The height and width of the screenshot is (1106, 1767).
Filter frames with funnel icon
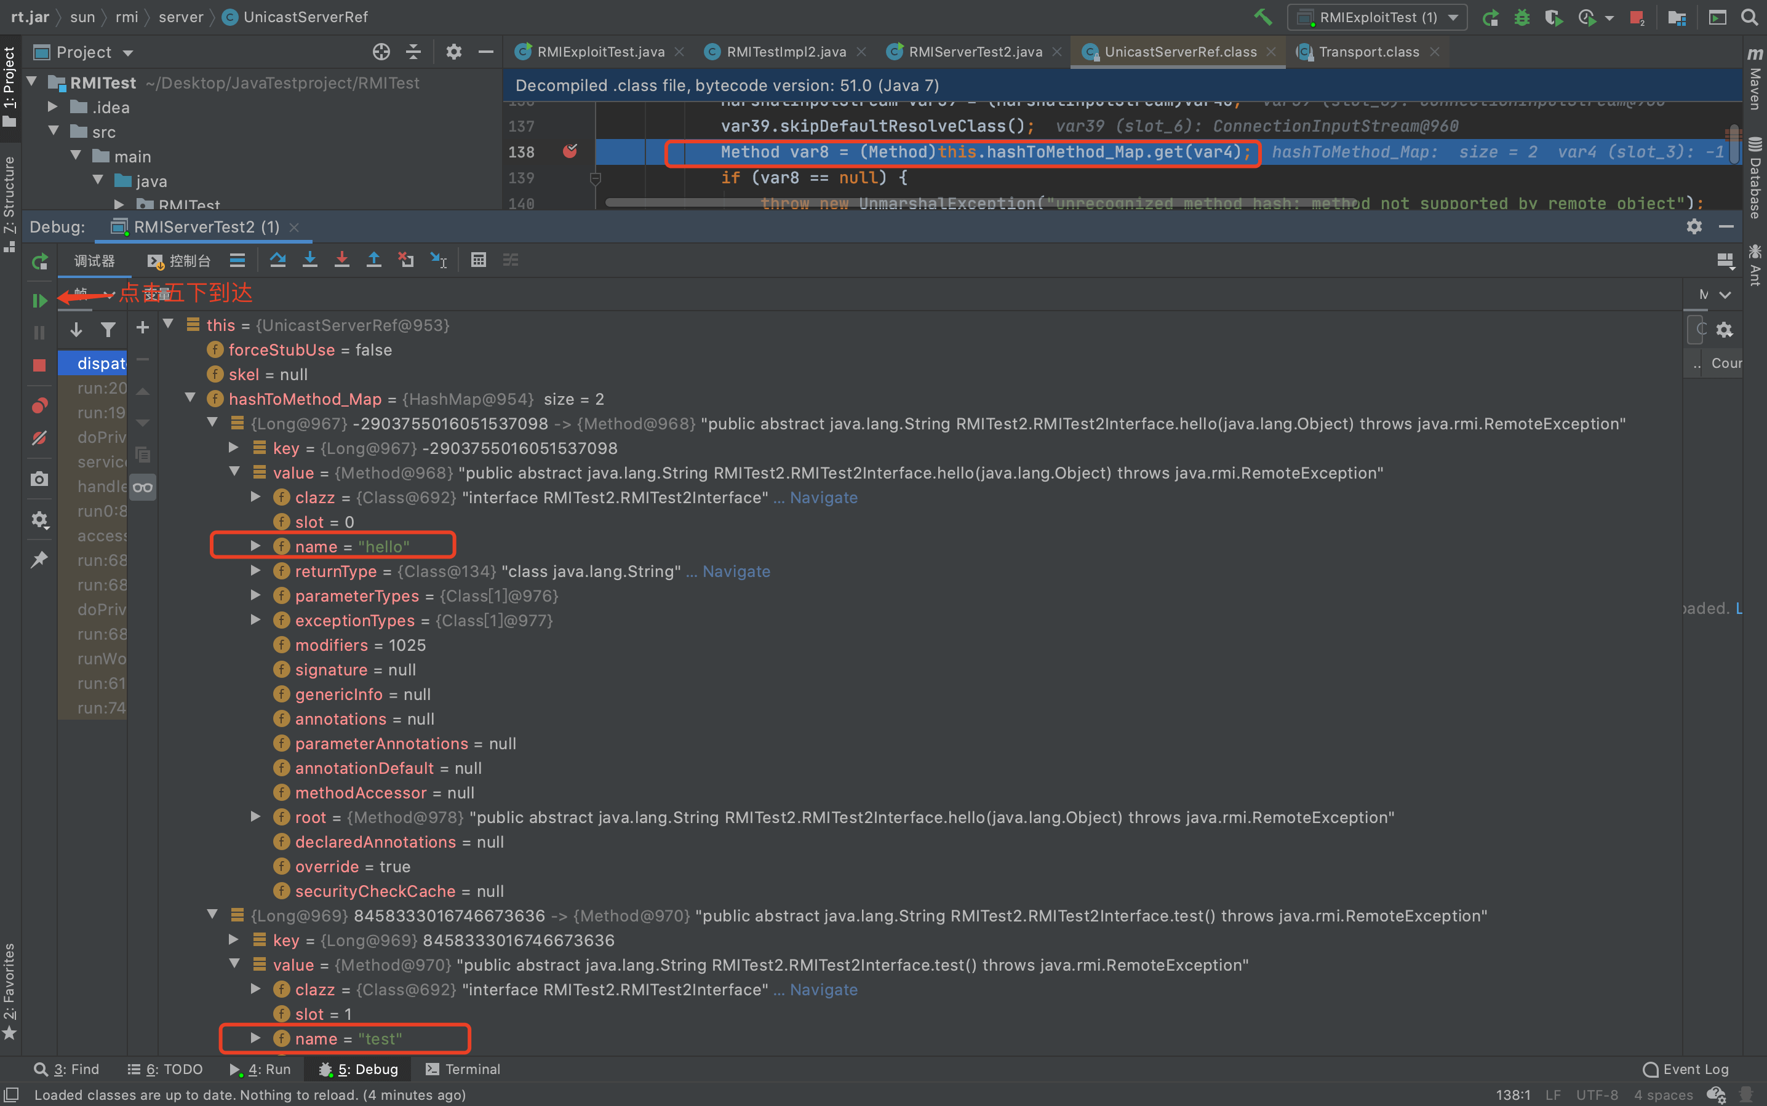point(108,330)
